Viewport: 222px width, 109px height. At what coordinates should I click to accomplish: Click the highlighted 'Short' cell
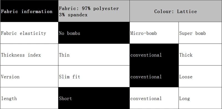94,98
